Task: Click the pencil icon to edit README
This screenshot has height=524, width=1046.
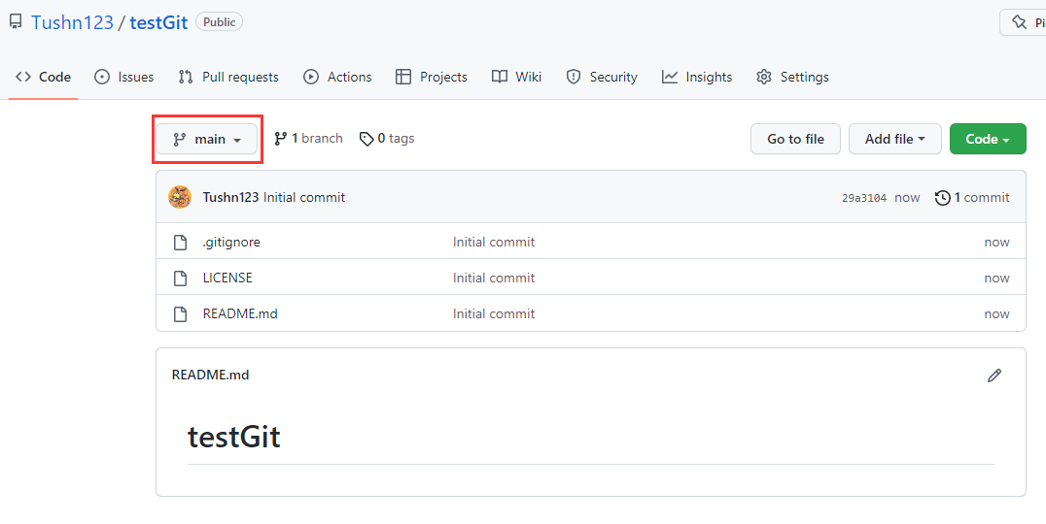Action: point(994,376)
